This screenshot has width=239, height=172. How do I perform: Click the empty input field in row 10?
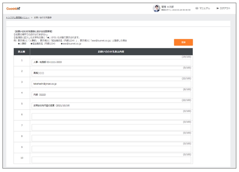coord(111,160)
